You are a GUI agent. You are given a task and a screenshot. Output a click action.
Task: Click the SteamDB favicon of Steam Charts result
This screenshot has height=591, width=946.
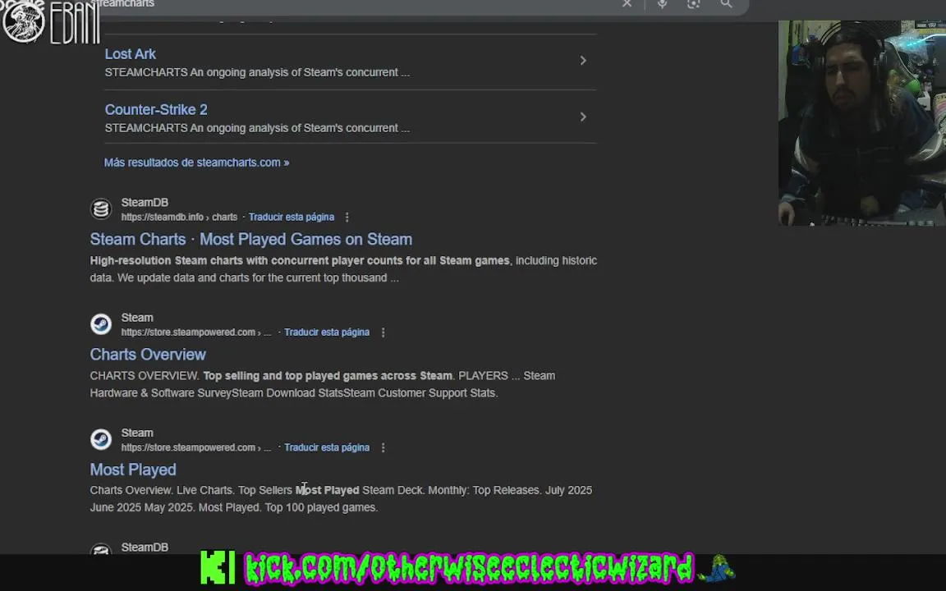101,209
